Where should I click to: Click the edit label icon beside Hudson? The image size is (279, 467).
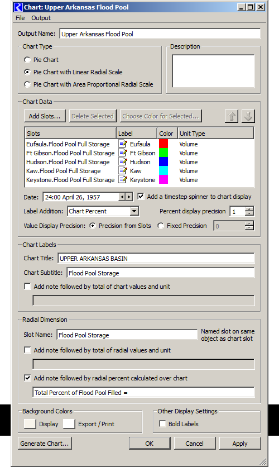[x=123, y=162]
